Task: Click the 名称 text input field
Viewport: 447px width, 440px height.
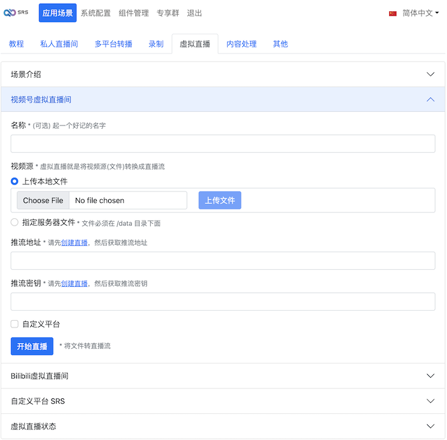Action: pos(223,144)
